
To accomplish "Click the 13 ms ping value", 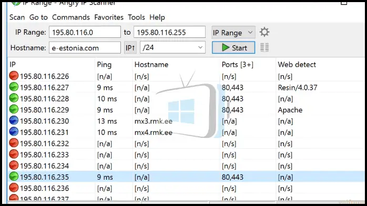I will click(107, 121).
